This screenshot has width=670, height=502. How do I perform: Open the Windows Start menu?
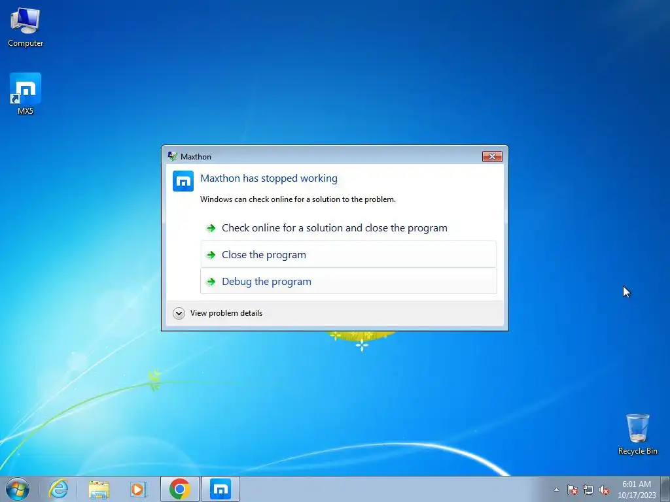point(18,489)
